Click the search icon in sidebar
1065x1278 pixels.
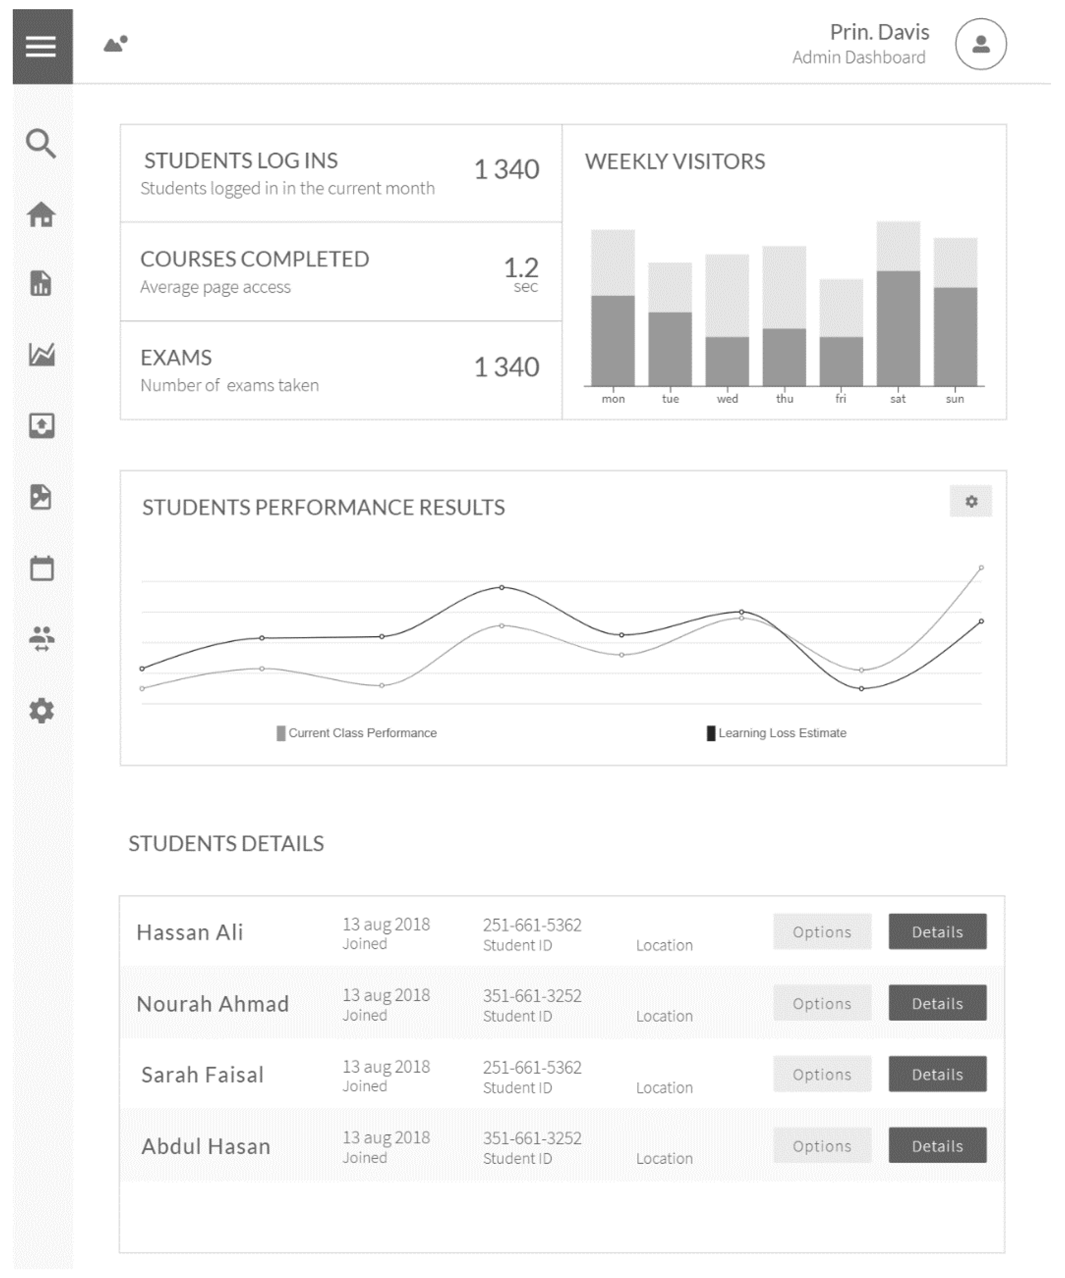[x=41, y=144]
